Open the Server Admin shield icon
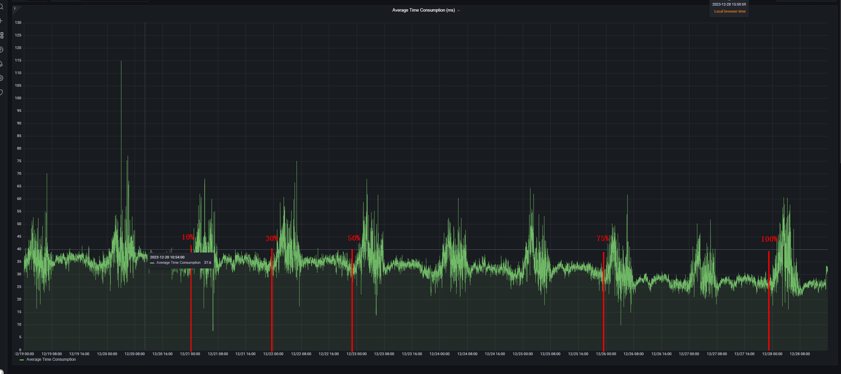 1,92
